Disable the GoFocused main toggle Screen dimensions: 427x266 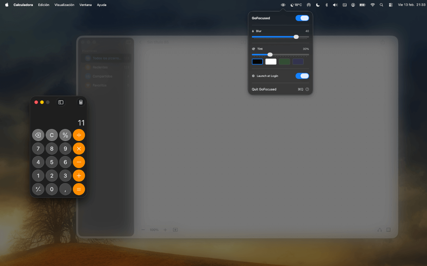click(302, 18)
